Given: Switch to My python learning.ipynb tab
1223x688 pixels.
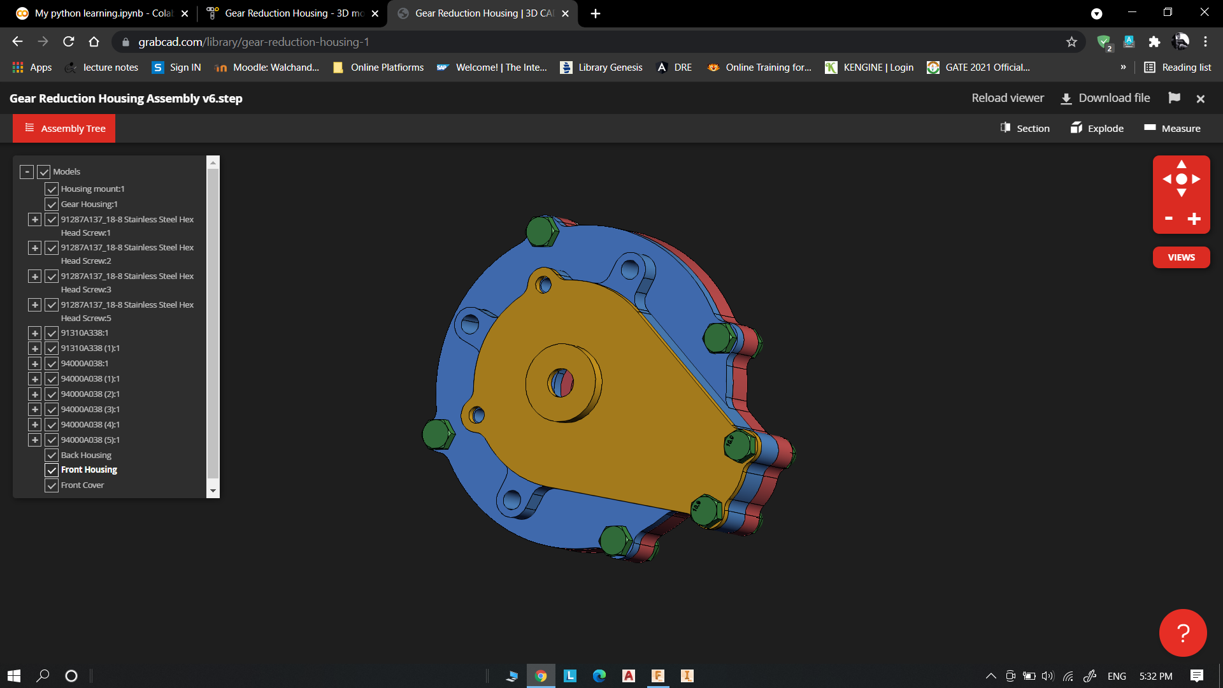Looking at the screenshot, I should (x=102, y=13).
